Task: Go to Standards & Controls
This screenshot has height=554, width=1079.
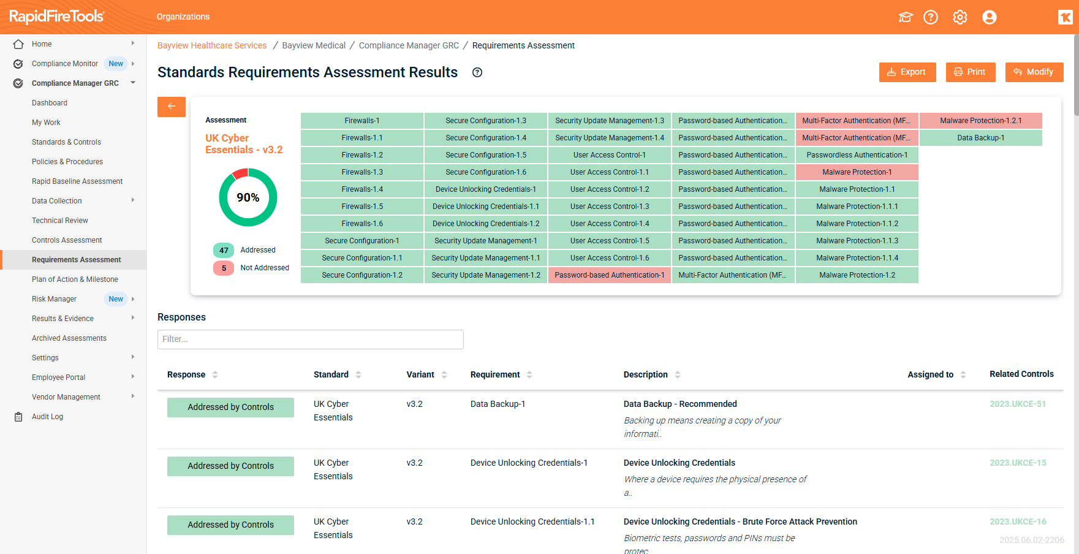Action: point(66,142)
